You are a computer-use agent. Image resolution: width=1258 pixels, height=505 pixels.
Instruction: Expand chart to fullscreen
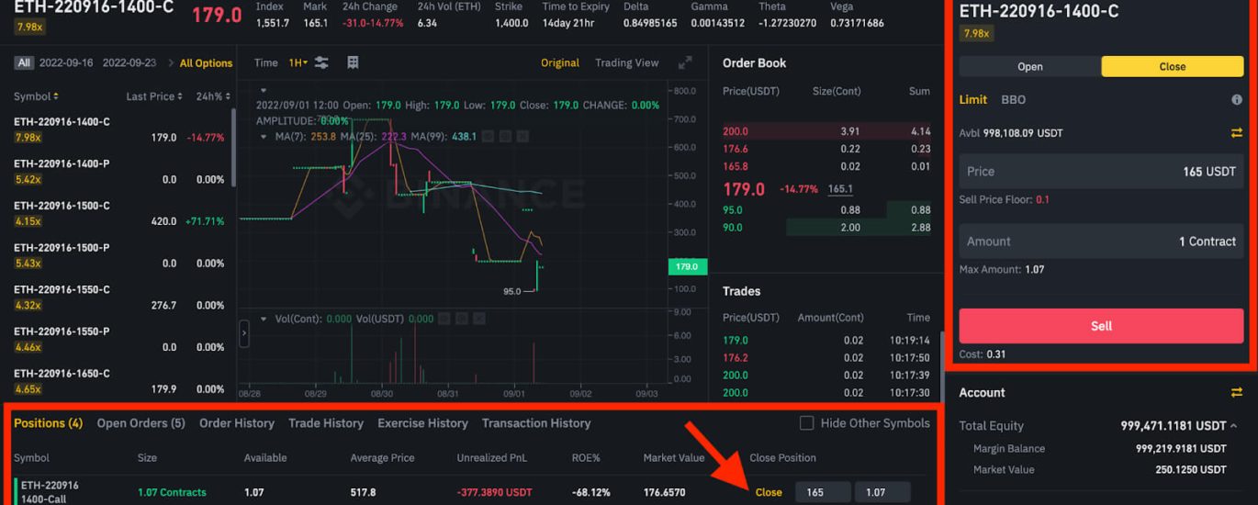(685, 62)
